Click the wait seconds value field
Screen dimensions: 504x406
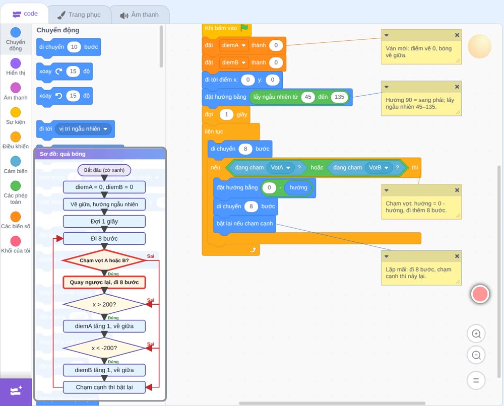click(227, 115)
